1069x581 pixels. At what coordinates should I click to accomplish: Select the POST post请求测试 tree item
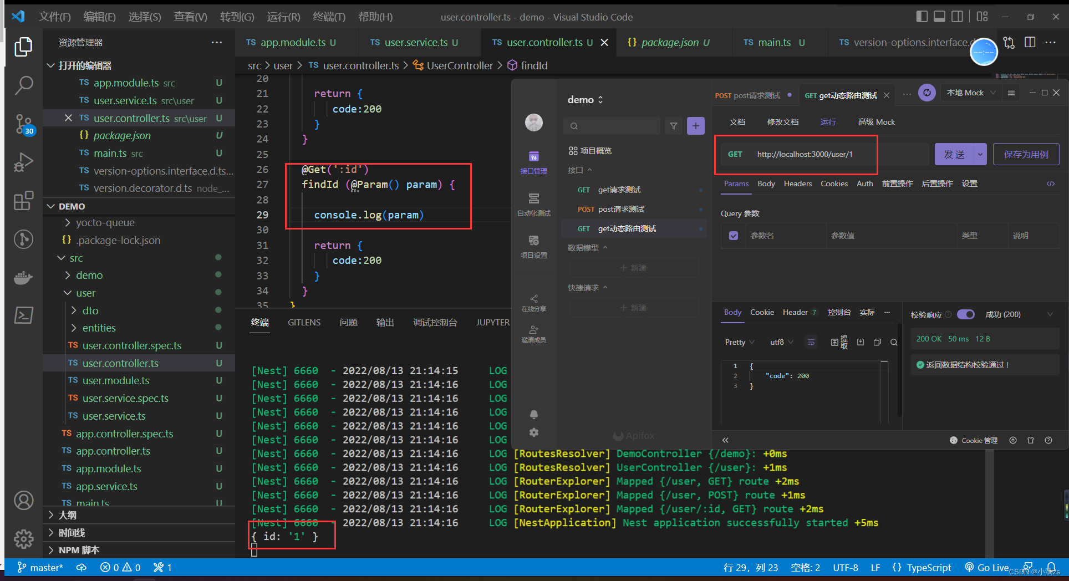pos(634,209)
